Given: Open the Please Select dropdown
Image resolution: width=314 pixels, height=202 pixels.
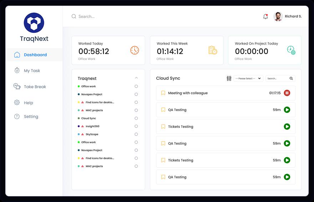Looking at the screenshot, I should point(248,78).
